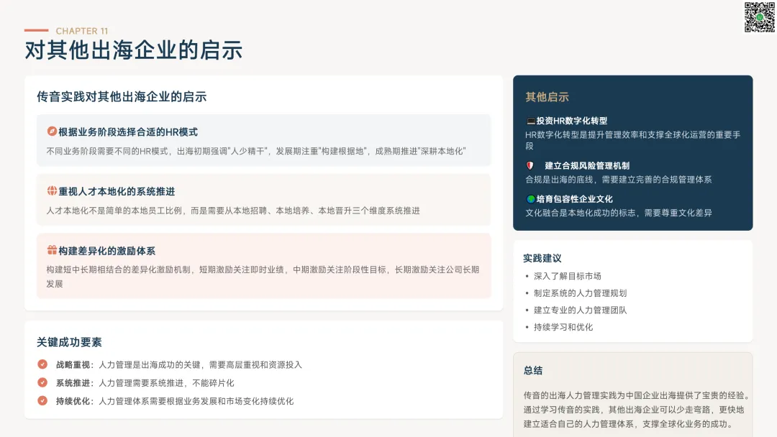Image resolution: width=777 pixels, height=437 pixels.
Task: Click the text 战略重视
Action: coord(73,364)
